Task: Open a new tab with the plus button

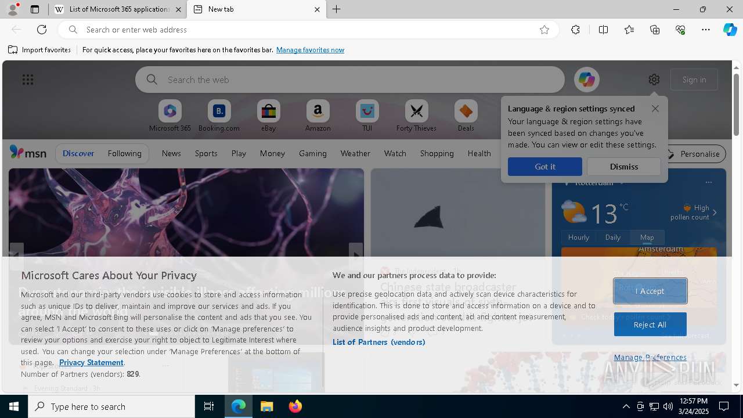Action: click(337, 9)
